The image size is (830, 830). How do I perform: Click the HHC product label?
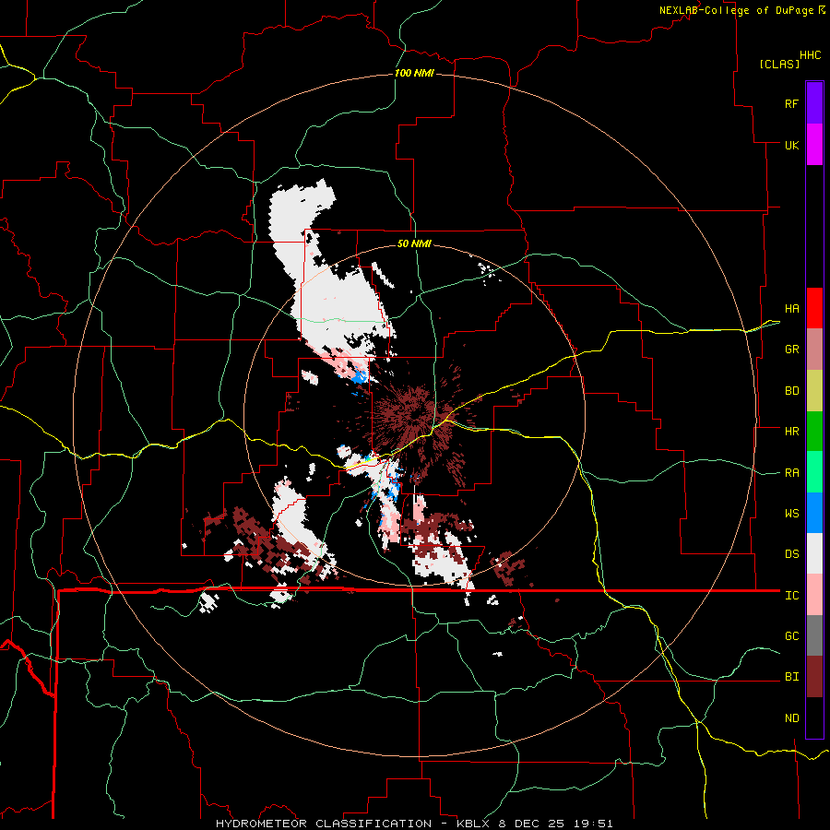click(x=811, y=55)
